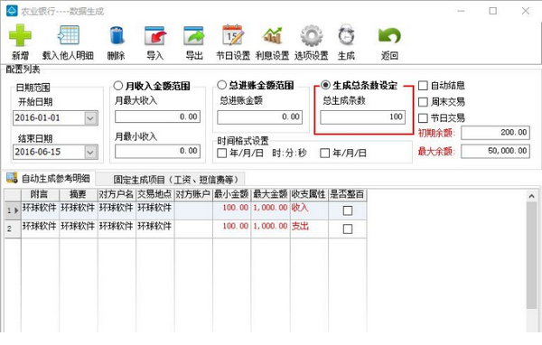Screen dimensions: 542x345
Task: Click the 自动生成参考明细 tab icon
Action: (12, 178)
